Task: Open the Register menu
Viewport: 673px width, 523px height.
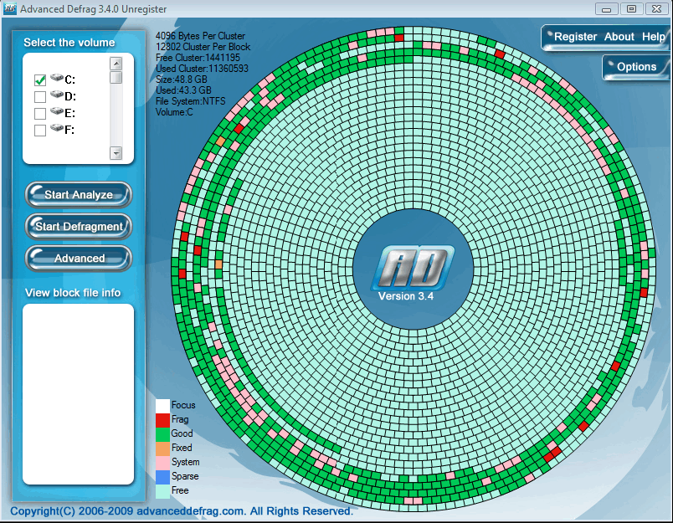Action: click(576, 37)
